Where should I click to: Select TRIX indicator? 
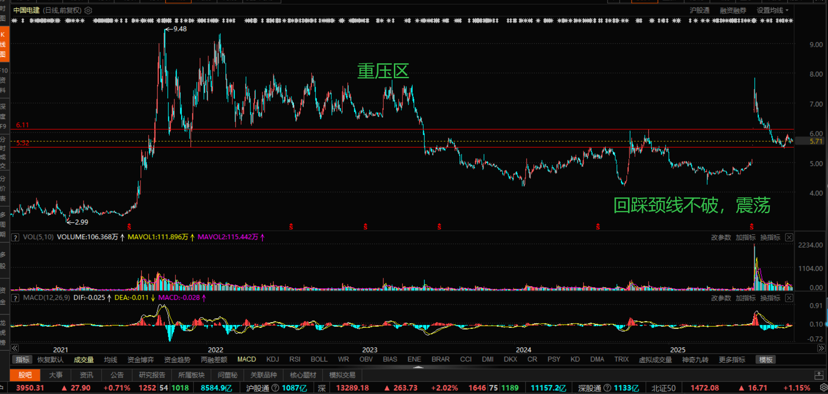click(621, 359)
